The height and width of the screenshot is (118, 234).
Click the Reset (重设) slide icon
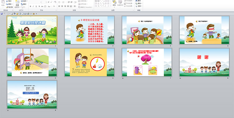[22, 4]
